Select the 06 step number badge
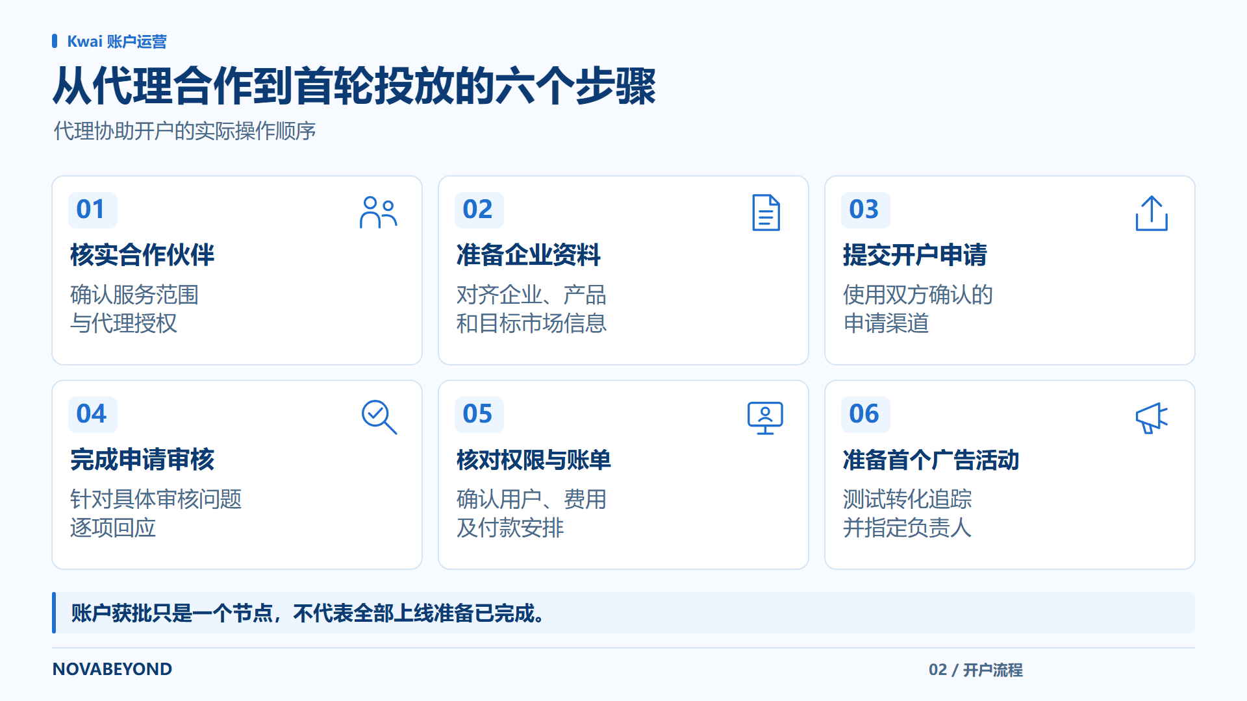 pos(865,414)
